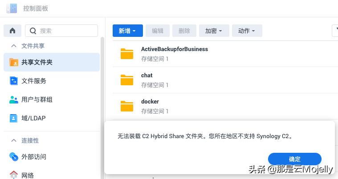Open the 加密 dropdown

[x=214, y=31]
